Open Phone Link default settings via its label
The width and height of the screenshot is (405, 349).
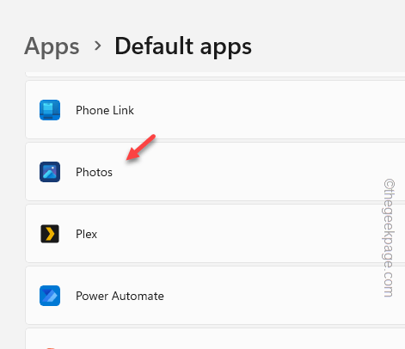[x=105, y=110]
